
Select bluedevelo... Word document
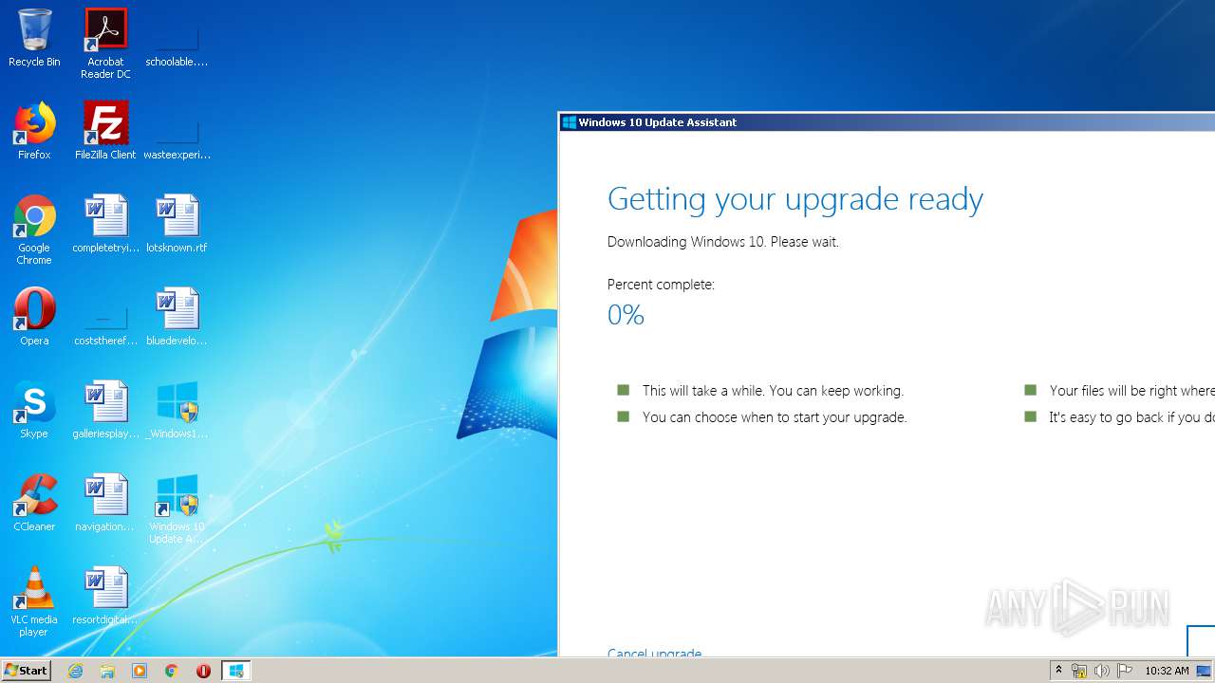[177, 317]
